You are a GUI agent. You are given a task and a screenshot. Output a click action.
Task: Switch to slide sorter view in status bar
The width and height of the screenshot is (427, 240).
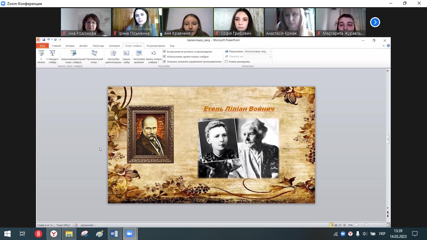[336, 225]
